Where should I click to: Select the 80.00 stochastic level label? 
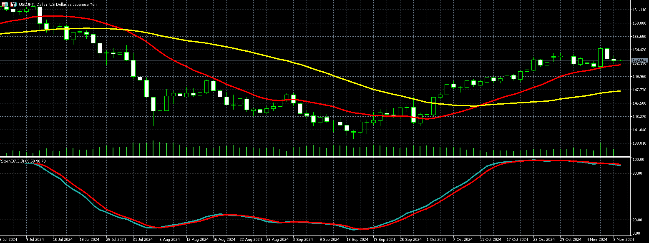[x=638, y=173]
